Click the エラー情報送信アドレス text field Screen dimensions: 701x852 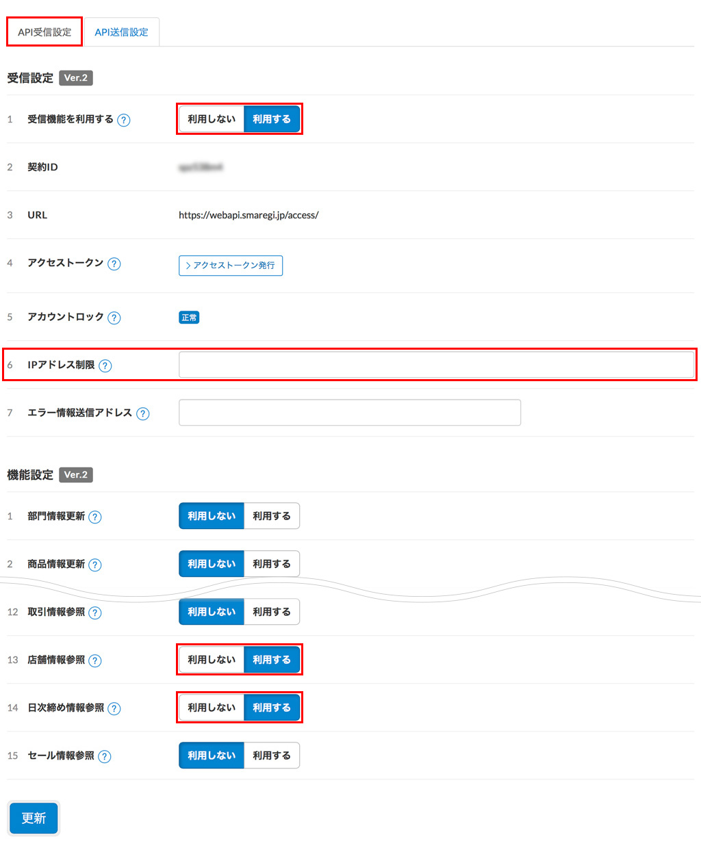click(349, 413)
